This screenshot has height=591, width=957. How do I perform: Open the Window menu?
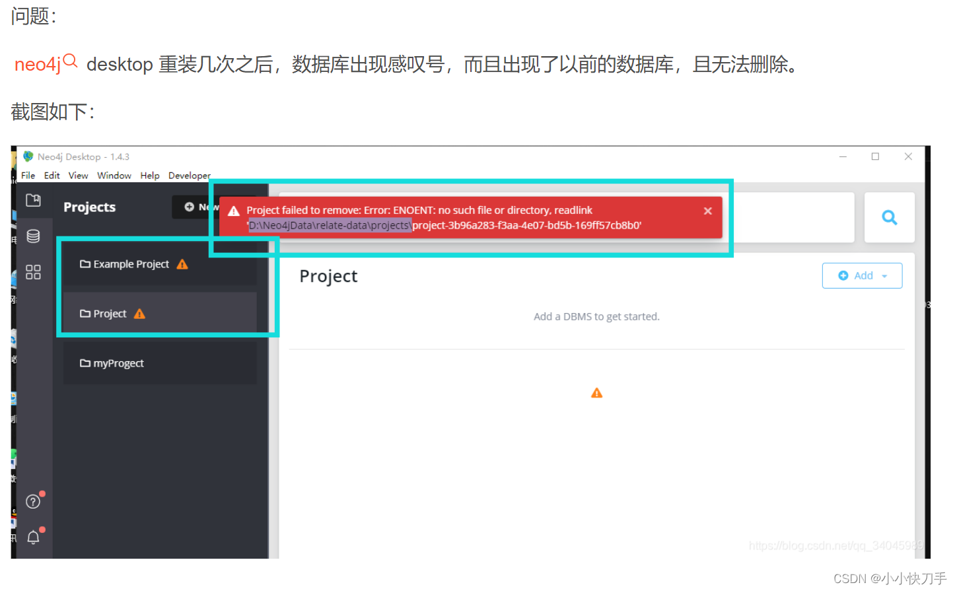pyautogui.click(x=114, y=176)
